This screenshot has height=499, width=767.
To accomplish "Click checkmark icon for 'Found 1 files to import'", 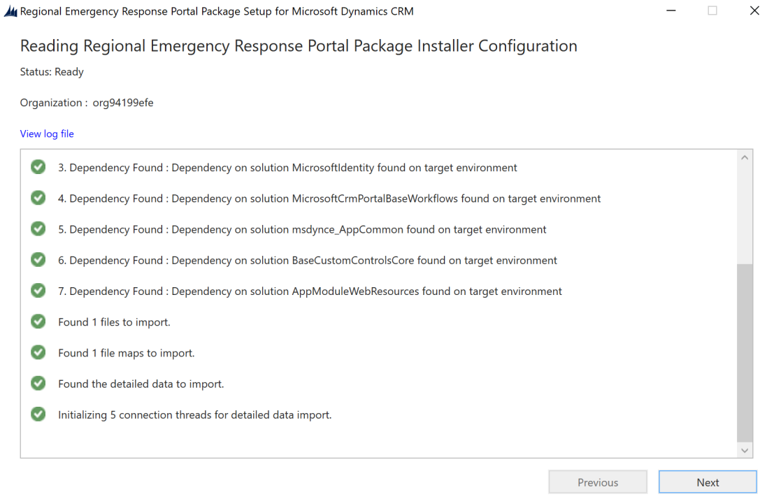I will click(x=38, y=321).
